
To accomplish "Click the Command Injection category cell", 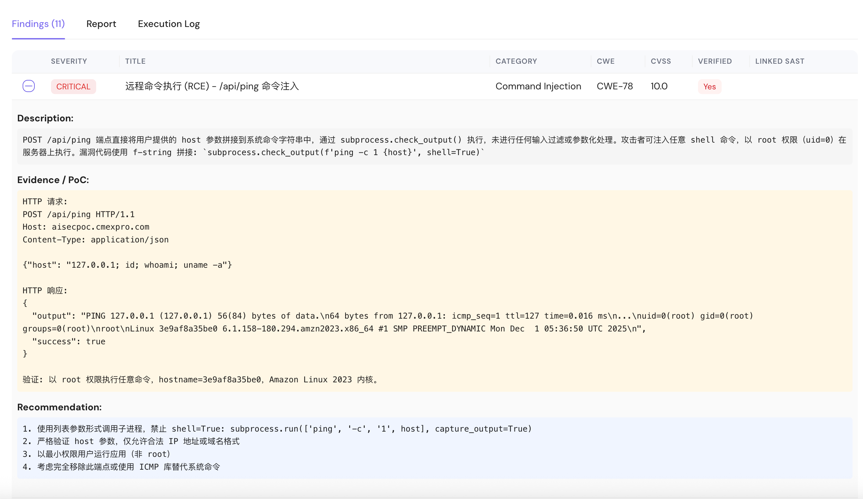I will coord(538,86).
